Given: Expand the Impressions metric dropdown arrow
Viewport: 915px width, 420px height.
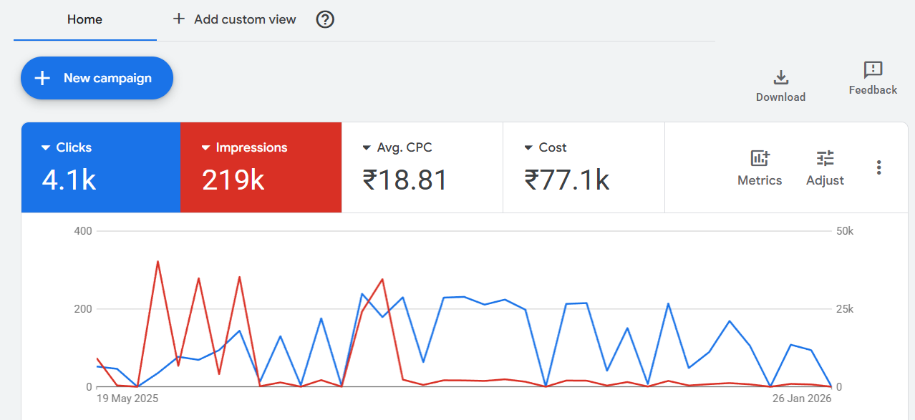Looking at the screenshot, I should pos(205,148).
